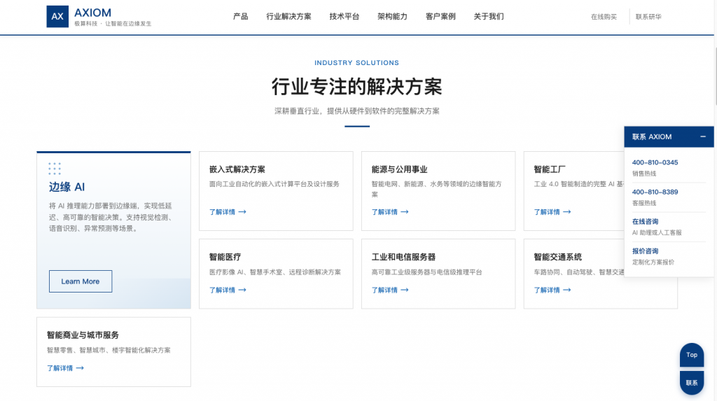Viewport: 717px width, 401px height.
Task: Open the 行业解决方案 navigation menu
Action: (x=288, y=17)
